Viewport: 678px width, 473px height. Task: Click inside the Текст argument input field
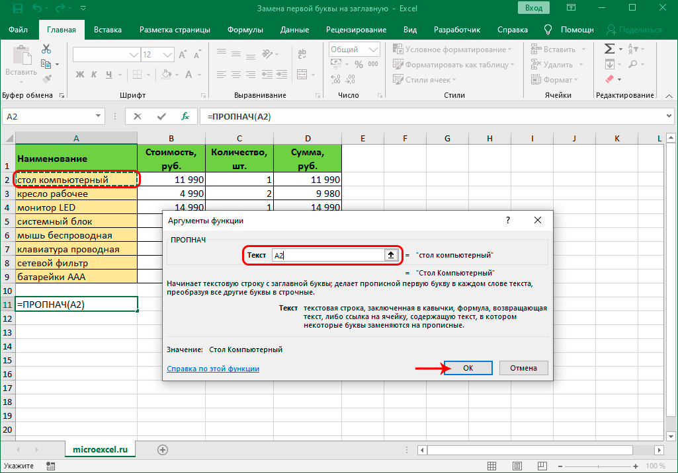329,255
